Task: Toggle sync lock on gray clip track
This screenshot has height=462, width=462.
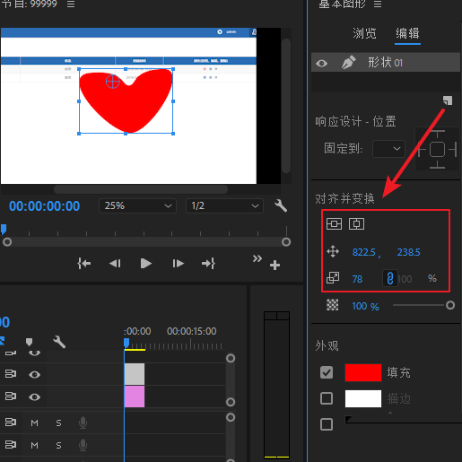Action: tap(11, 374)
